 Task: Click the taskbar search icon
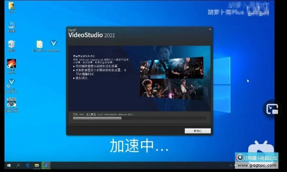[18, 166]
